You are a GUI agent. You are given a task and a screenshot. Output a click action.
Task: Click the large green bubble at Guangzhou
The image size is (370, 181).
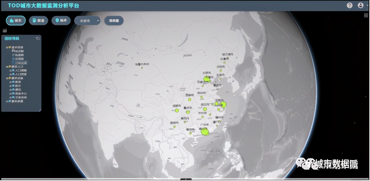[205, 132]
